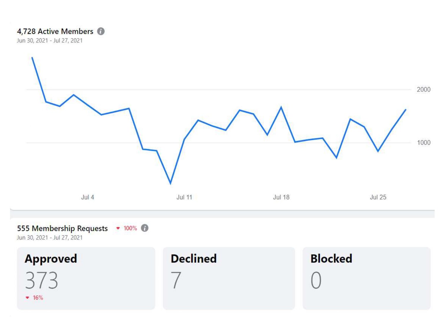Click the date range under Membership Requests
Image resolution: width=442 pixels, height=331 pixels.
coord(50,237)
